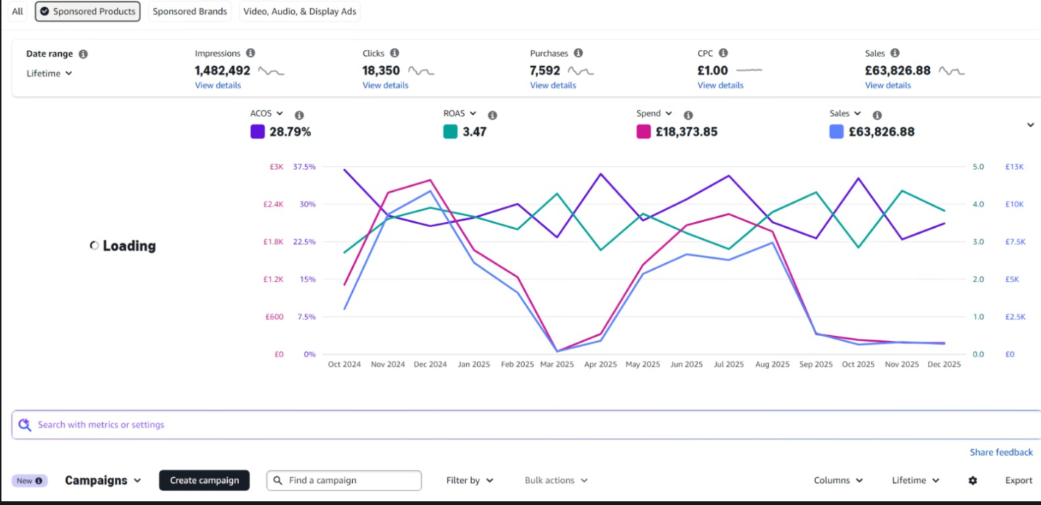Screen dimensions: 1041x505
Task: Select the All ad type filter
Action: 18,12
